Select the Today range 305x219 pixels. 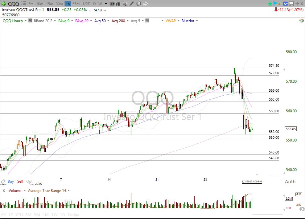[73, 215]
